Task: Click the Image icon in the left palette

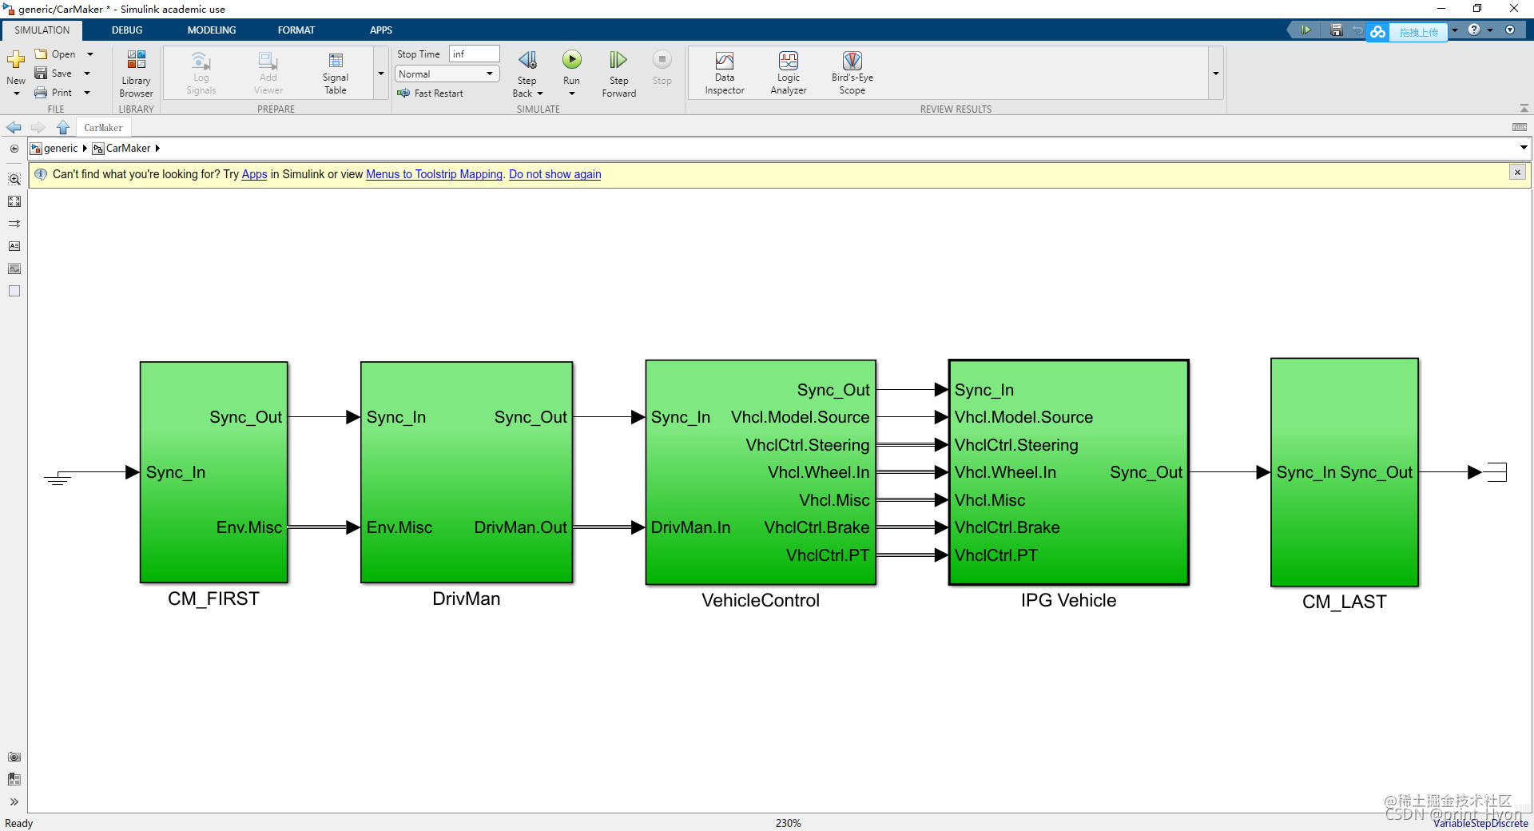Action: (14, 268)
